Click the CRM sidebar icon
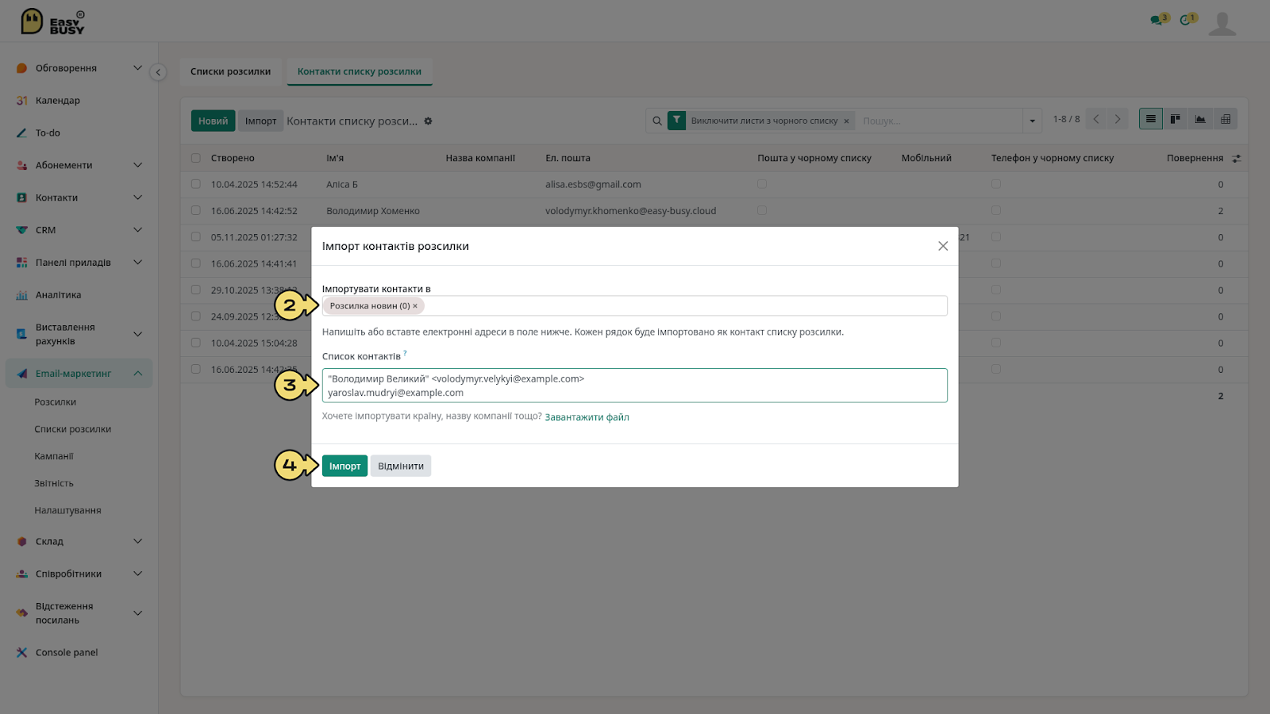Viewport: 1270px width, 714px height. pyautogui.click(x=22, y=230)
